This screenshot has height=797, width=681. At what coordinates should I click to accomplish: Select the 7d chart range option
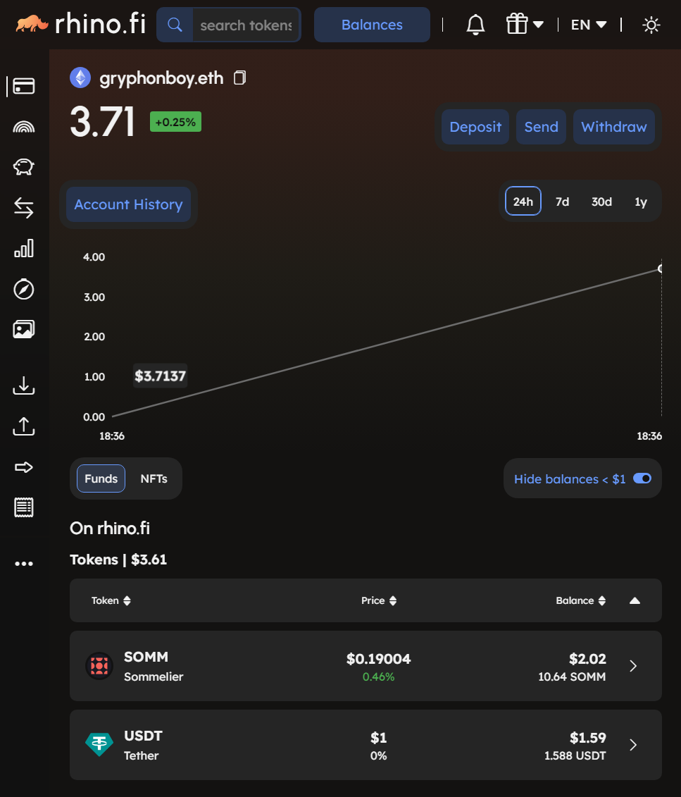[562, 202]
